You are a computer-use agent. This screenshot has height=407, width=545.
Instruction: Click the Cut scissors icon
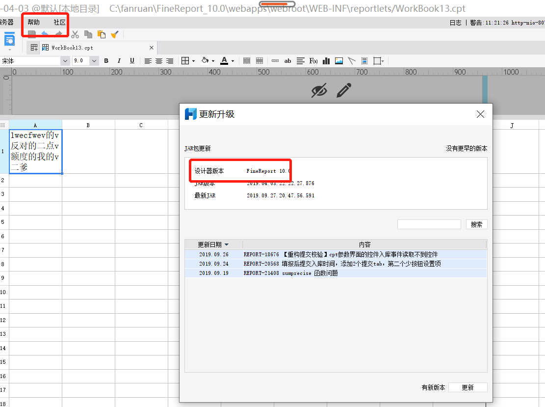(x=75, y=34)
